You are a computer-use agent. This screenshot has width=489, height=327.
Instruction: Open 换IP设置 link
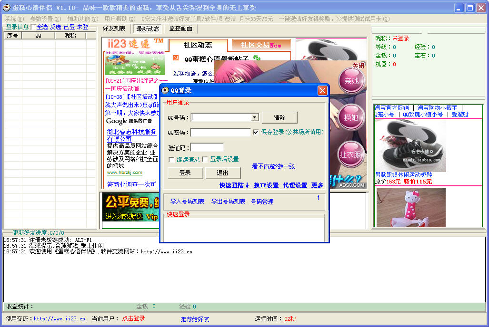pos(266,185)
